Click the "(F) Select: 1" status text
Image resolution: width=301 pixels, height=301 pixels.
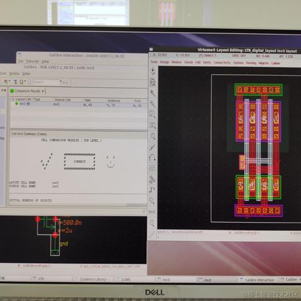(x=207, y=56)
